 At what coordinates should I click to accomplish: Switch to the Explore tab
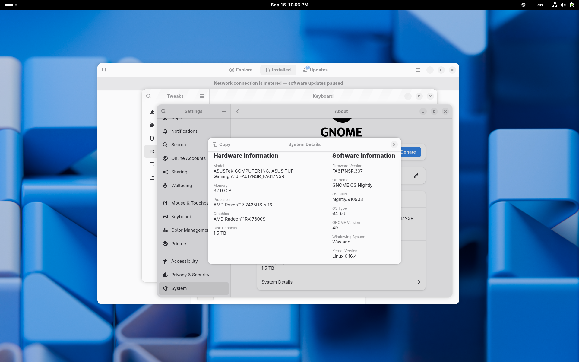click(241, 70)
